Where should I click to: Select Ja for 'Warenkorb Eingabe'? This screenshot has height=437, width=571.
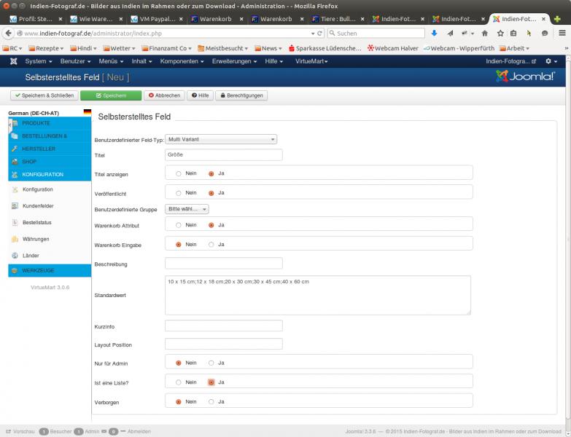pos(211,245)
